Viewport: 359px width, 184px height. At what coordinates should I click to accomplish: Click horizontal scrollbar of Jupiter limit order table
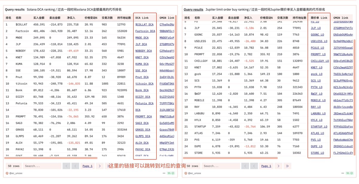point(230,158)
